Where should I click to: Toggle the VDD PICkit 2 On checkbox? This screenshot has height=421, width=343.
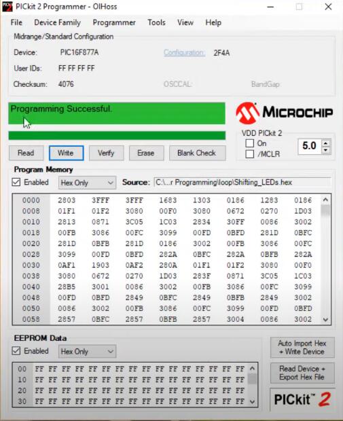pyautogui.click(x=249, y=143)
